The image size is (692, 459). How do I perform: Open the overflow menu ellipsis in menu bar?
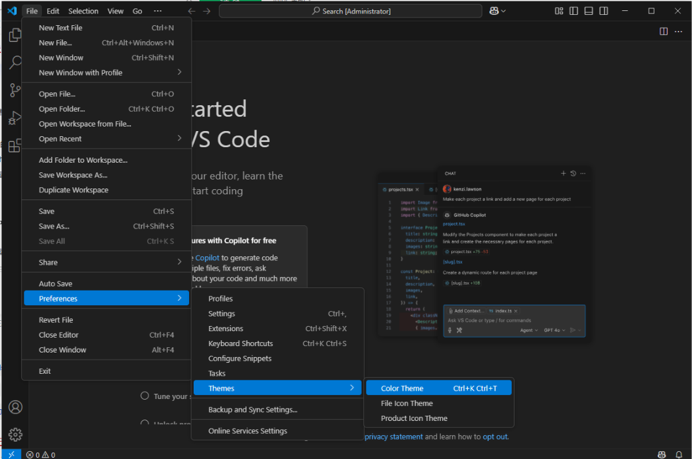click(x=158, y=11)
